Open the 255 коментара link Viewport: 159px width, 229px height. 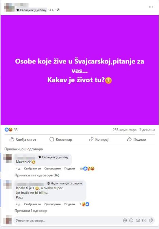click(x=125, y=130)
